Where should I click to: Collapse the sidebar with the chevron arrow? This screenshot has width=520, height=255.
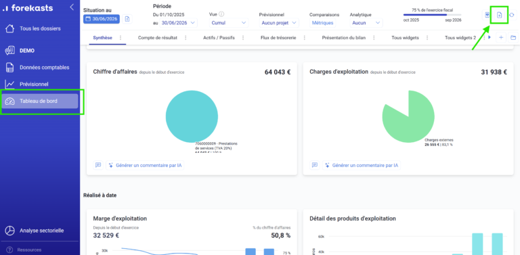click(x=72, y=7)
